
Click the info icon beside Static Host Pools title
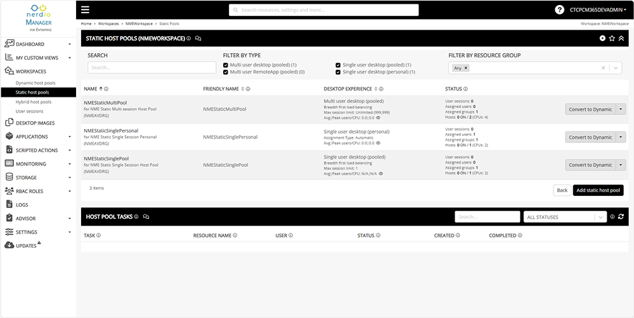point(189,39)
